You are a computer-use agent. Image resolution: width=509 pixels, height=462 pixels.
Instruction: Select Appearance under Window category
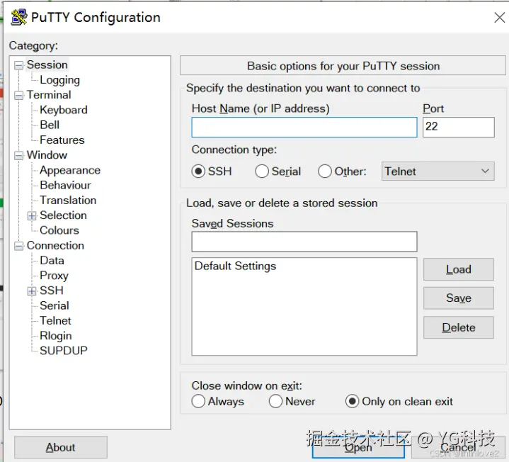pyautogui.click(x=69, y=170)
